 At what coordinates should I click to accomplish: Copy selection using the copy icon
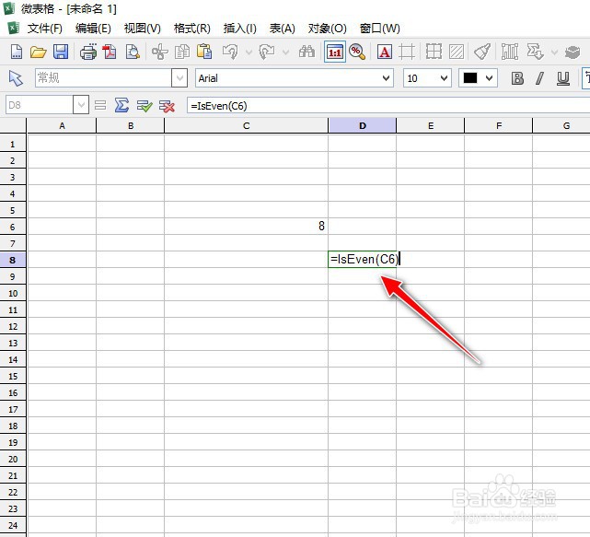tap(182, 52)
